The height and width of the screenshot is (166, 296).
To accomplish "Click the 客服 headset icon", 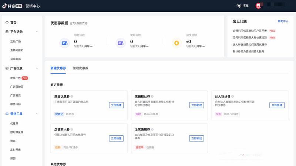I will tap(239, 6).
